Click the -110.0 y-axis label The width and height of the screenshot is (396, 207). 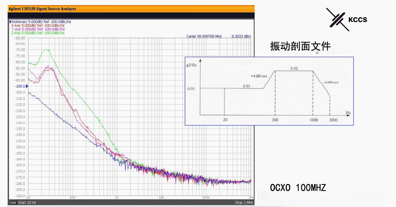[x=20, y=99]
